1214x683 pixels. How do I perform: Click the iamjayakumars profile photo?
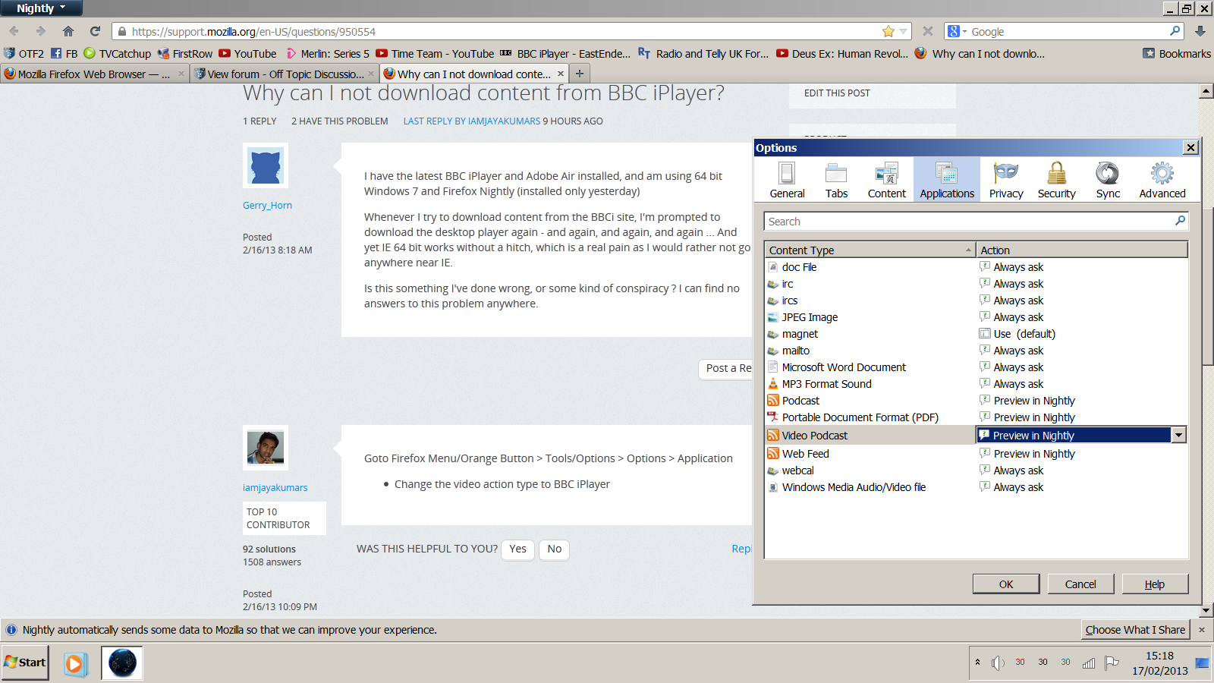pos(266,448)
